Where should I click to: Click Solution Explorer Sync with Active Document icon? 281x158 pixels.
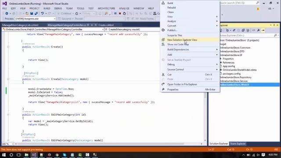(x=234, y=30)
